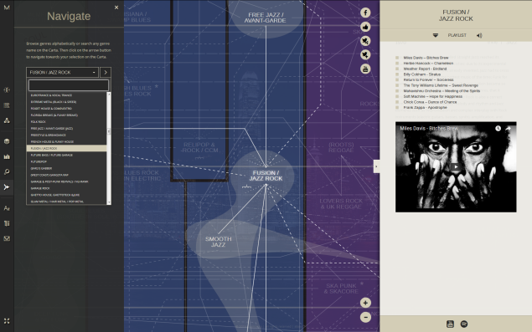Click the genre list scroll down arrow

[109, 202]
